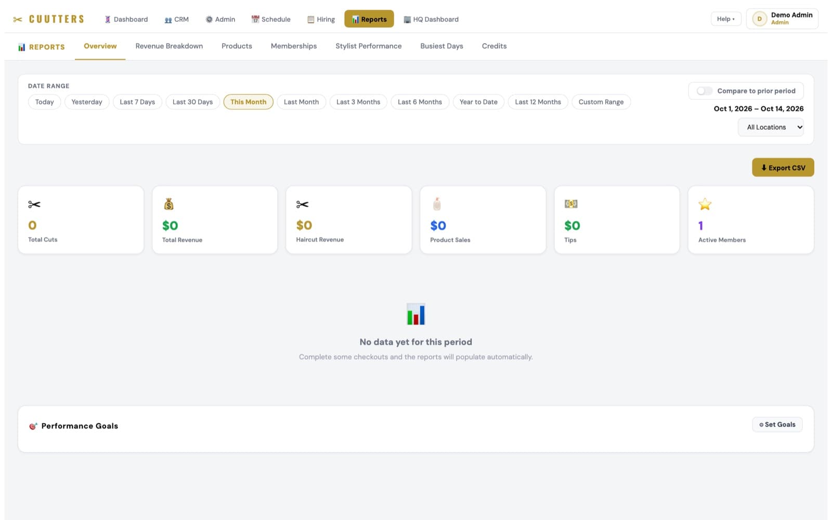Viewport: 832px width, 520px height.
Task: Click the Set Goals button
Action: [777, 425]
